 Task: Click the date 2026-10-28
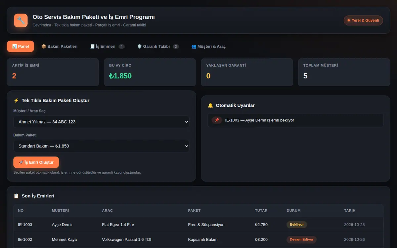click(354, 225)
